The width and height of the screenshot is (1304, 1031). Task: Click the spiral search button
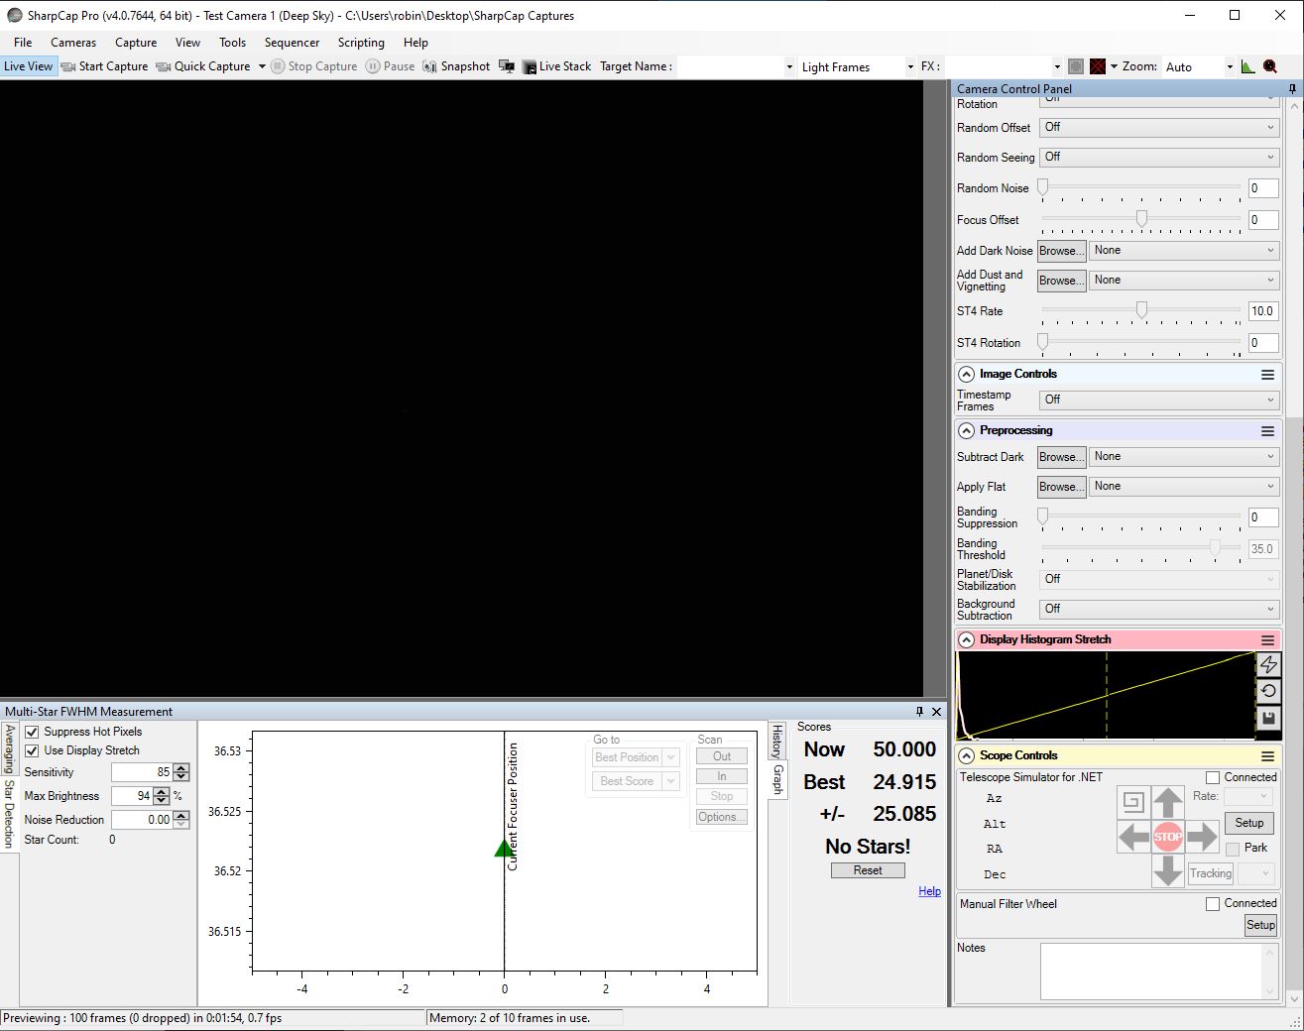click(1133, 802)
